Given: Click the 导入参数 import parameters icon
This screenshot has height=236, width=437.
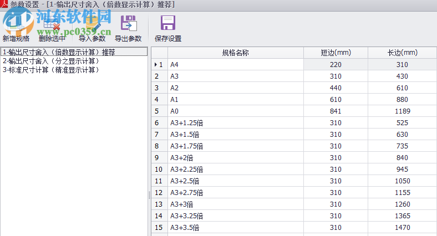Looking at the screenshot, I should tap(92, 24).
